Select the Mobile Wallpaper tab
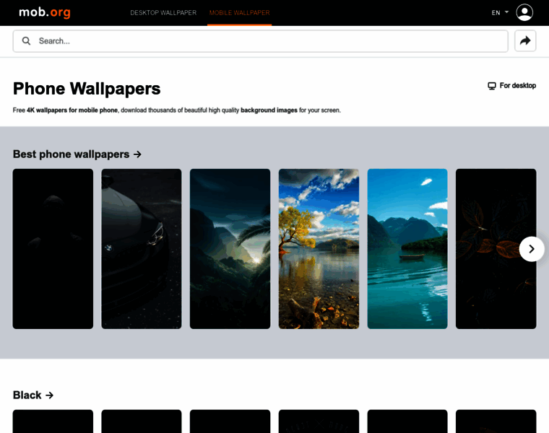This screenshot has width=549, height=433. click(x=240, y=12)
